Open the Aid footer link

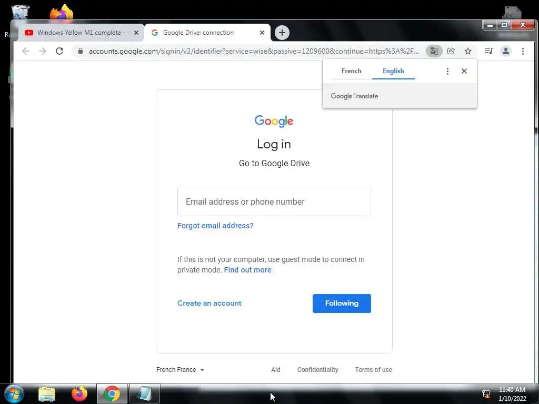pos(276,370)
